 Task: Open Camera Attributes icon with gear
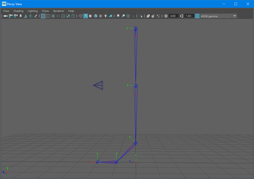tap(16, 16)
